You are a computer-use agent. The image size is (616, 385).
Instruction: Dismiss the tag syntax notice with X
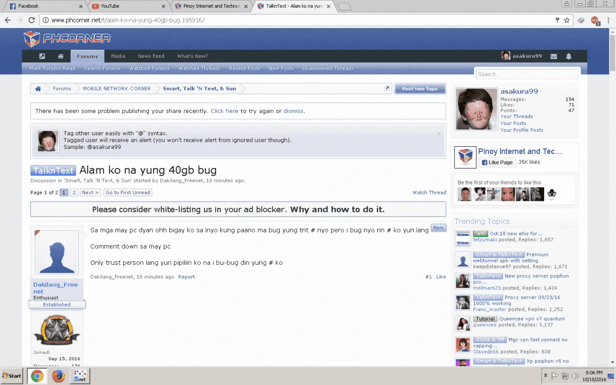[439, 133]
